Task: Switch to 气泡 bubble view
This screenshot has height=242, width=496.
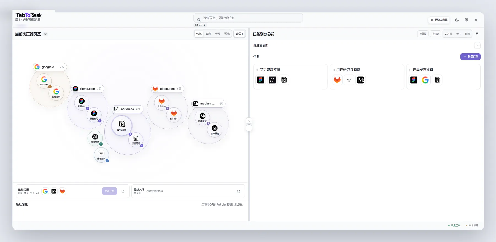Action: coord(199,34)
